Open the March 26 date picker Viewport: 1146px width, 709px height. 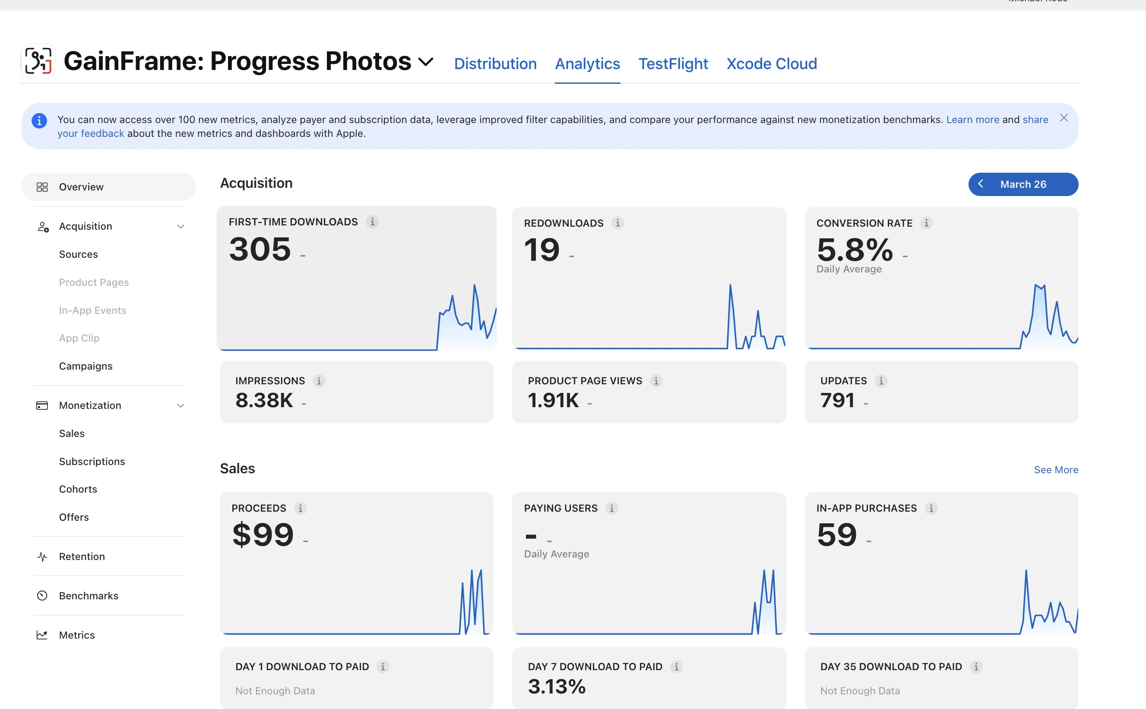click(1023, 184)
